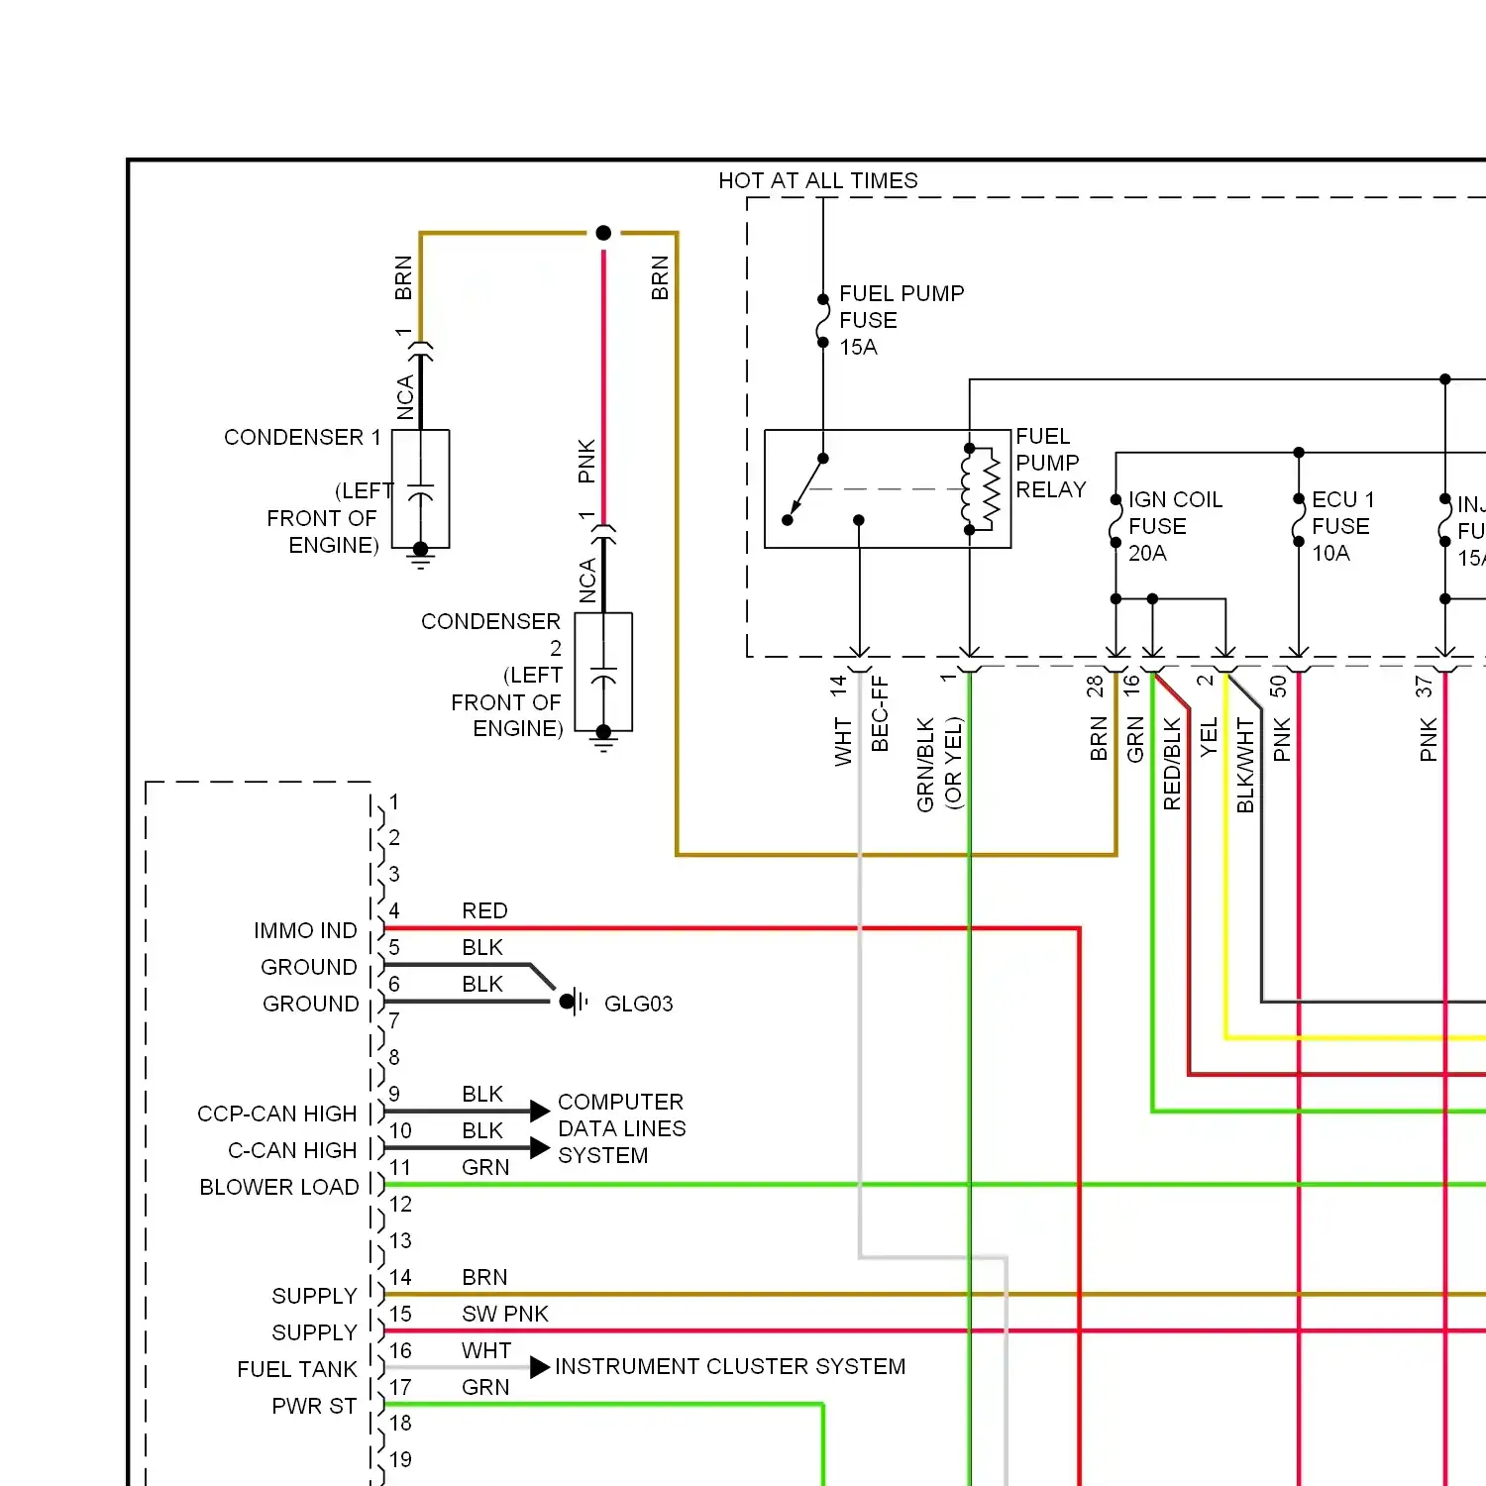Click the BRN wire label at pin 14
The height and width of the screenshot is (1486, 1486).
(484, 1277)
